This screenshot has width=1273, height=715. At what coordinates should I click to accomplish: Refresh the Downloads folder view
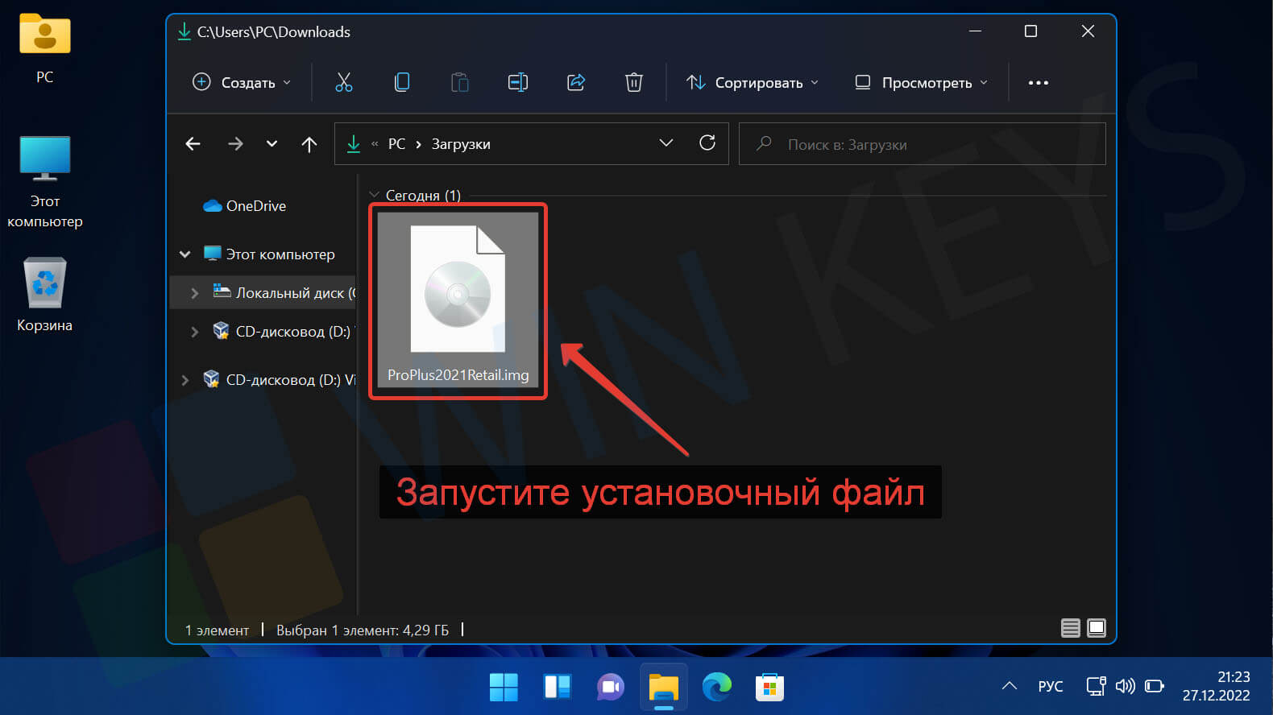(x=707, y=143)
